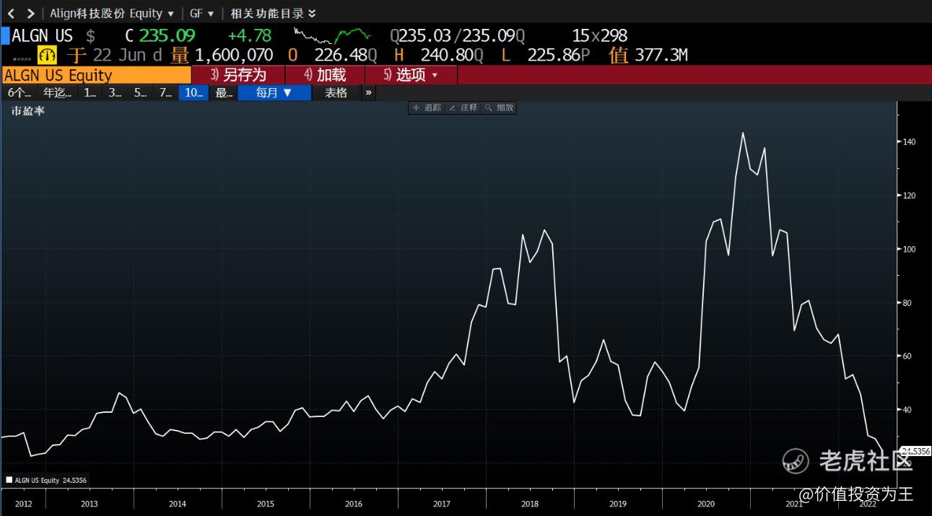Image resolution: width=932 pixels, height=516 pixels.
Task: Click the 100 y-axis label
Action: coord(909,249)
